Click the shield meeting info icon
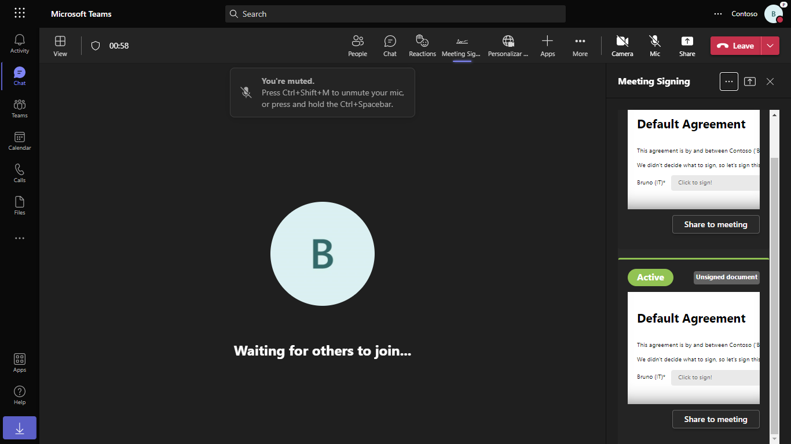The width and height of the screenshot is (791, 444). coord(96,46)
